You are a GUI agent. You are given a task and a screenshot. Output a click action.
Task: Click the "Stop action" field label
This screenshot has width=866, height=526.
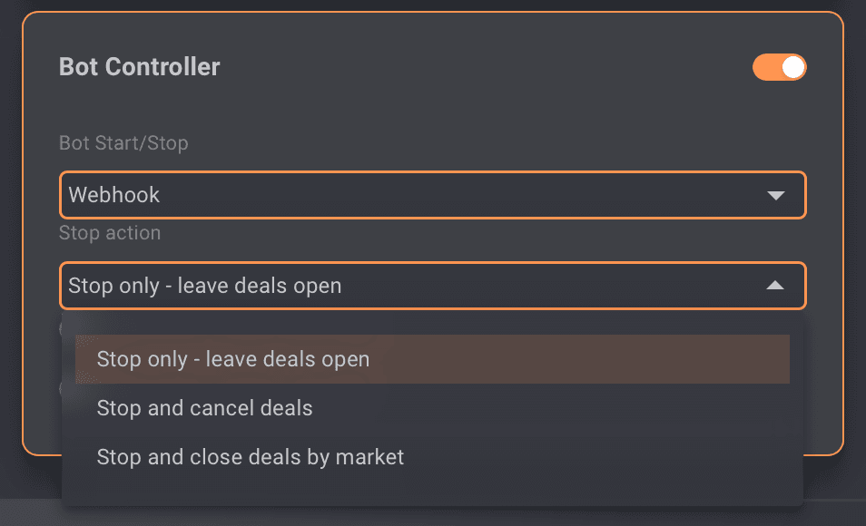(110, 233)
